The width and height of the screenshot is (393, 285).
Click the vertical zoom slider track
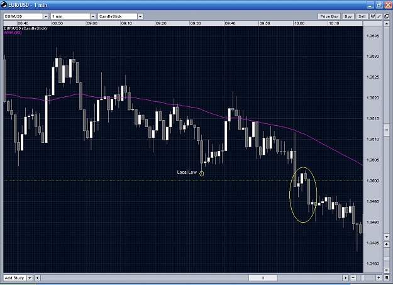pos(387,257)
